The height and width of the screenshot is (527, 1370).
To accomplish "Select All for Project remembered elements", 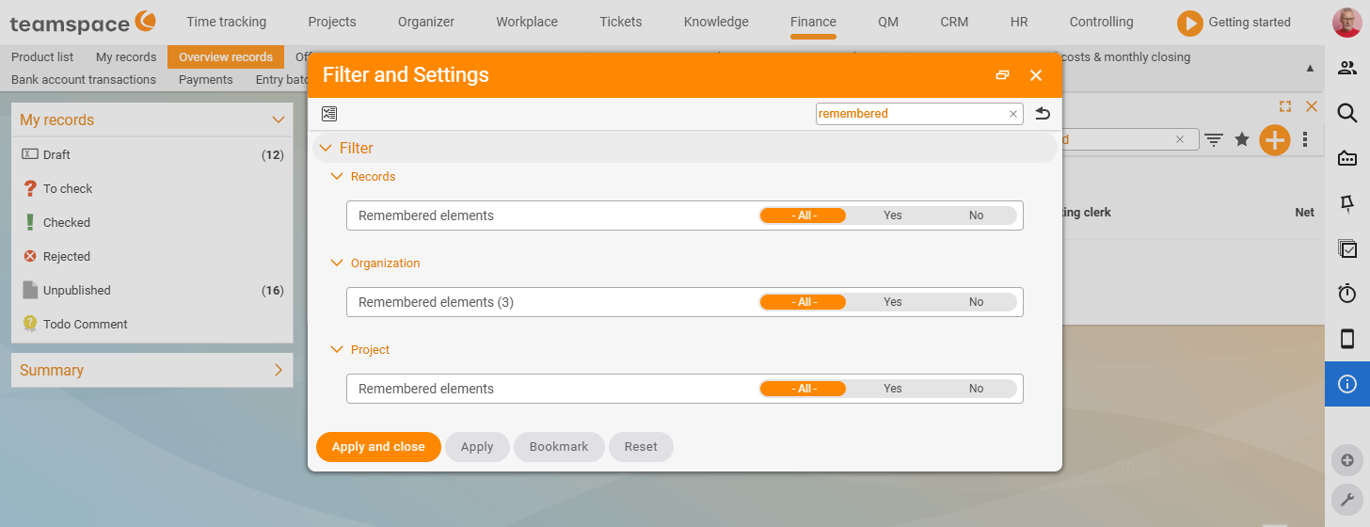I will pos(803,389).
